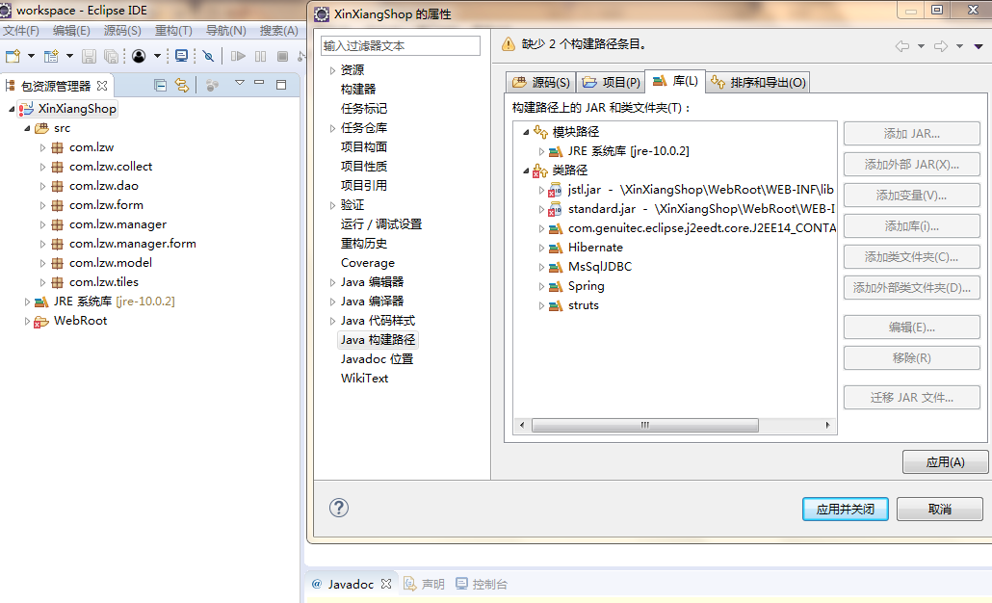Select Coverage in the properties list

[x=368, y=263]
